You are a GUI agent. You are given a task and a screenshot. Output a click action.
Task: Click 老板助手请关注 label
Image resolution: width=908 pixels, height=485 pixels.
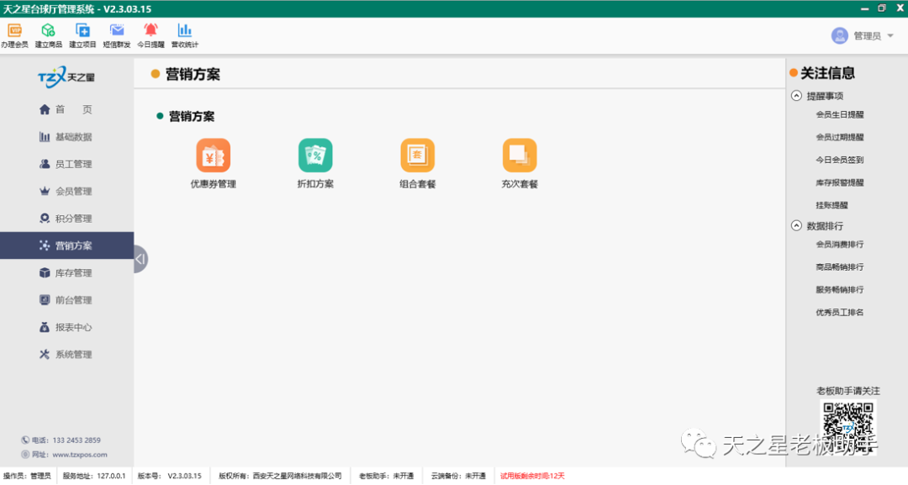[x=847, y=391]
